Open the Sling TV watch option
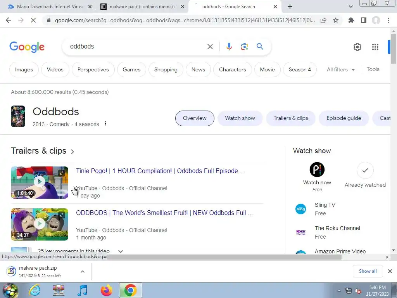This screenshot has height=298, width=397. point(325,209)
